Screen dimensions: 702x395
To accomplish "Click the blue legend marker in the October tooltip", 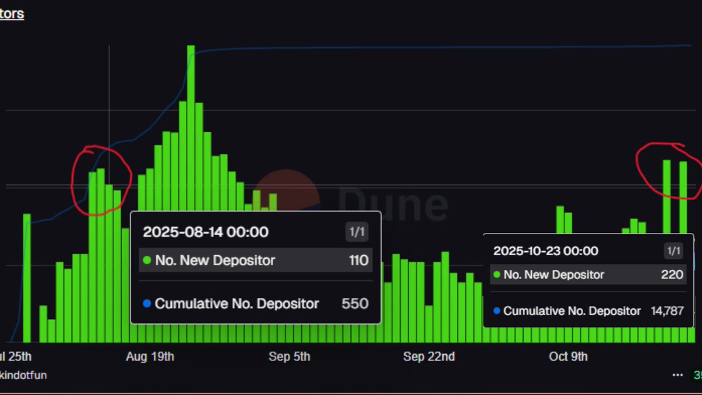I will (x=496, y=311).
